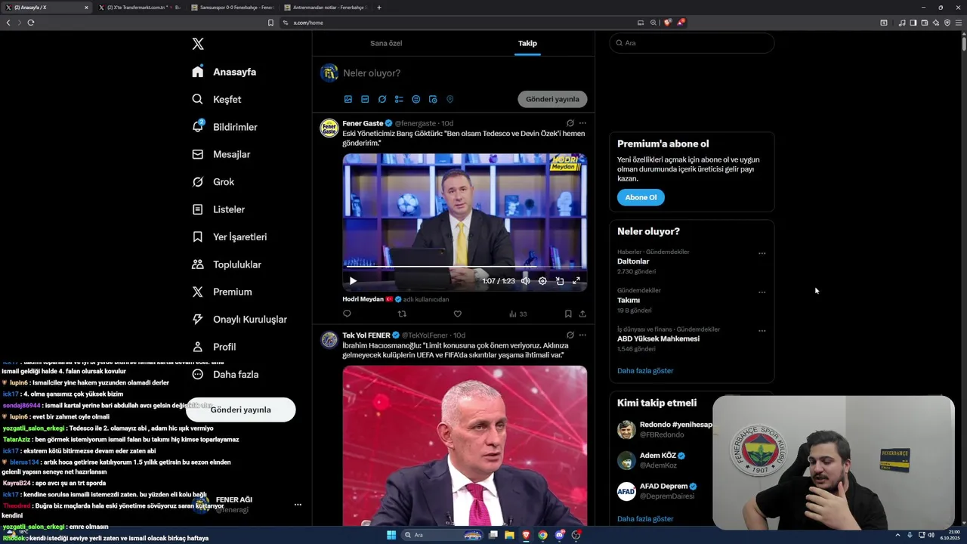Open emoji picker in composer

tap(416, 99)
